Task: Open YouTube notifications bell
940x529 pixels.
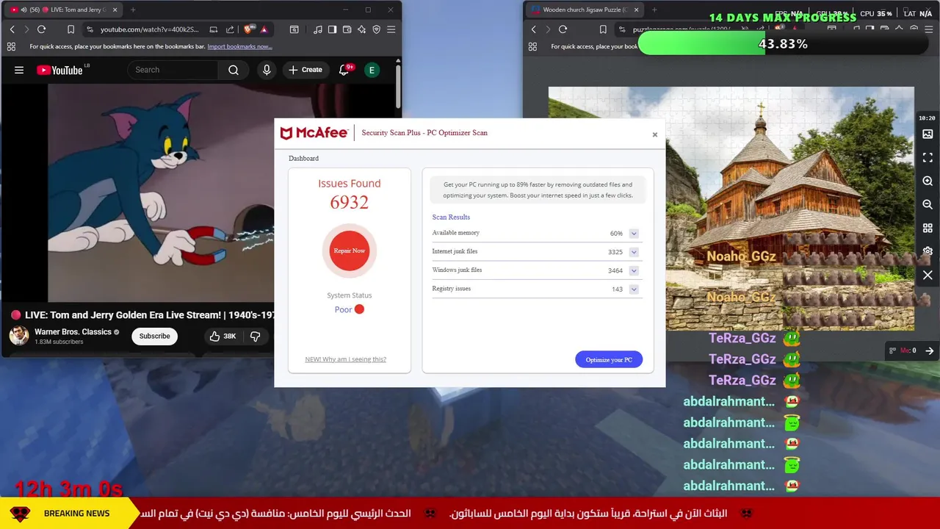Action: coord(344,70)
